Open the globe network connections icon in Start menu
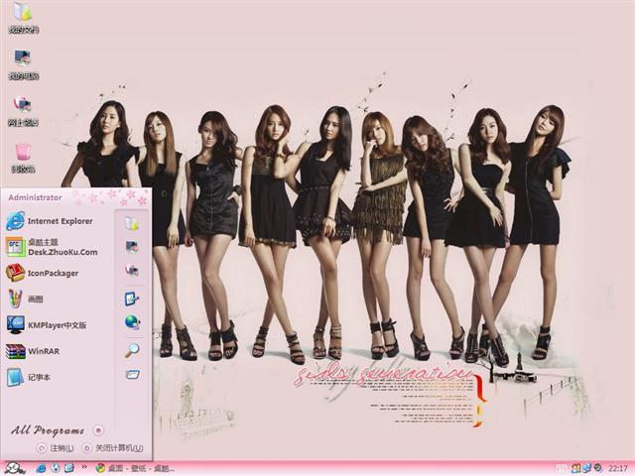Image resolution: width=635 pixels, height=476 pixels. point(132,322)
